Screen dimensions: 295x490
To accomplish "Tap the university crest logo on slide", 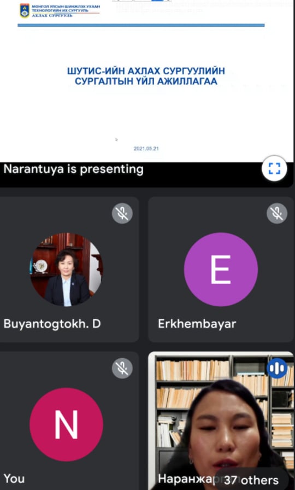I will click(25, 10).
